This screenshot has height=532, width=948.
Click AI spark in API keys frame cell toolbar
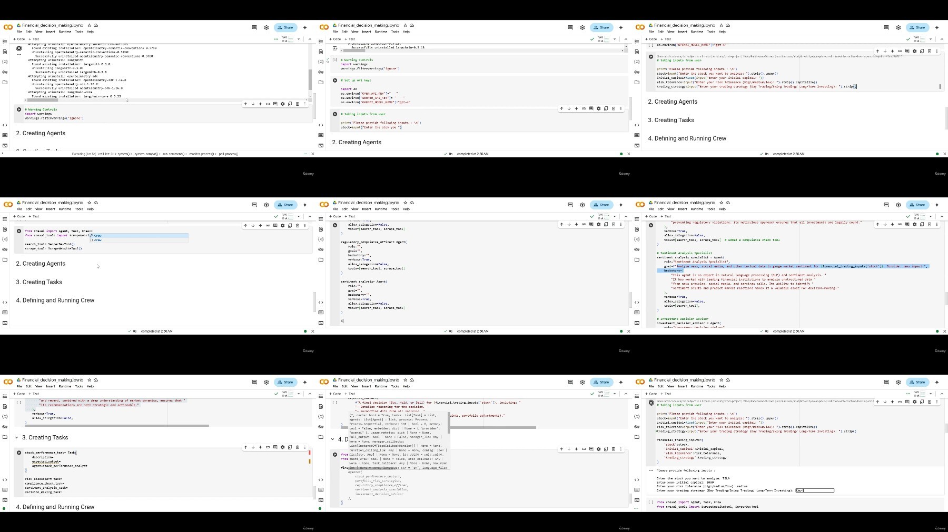(576, 108)
